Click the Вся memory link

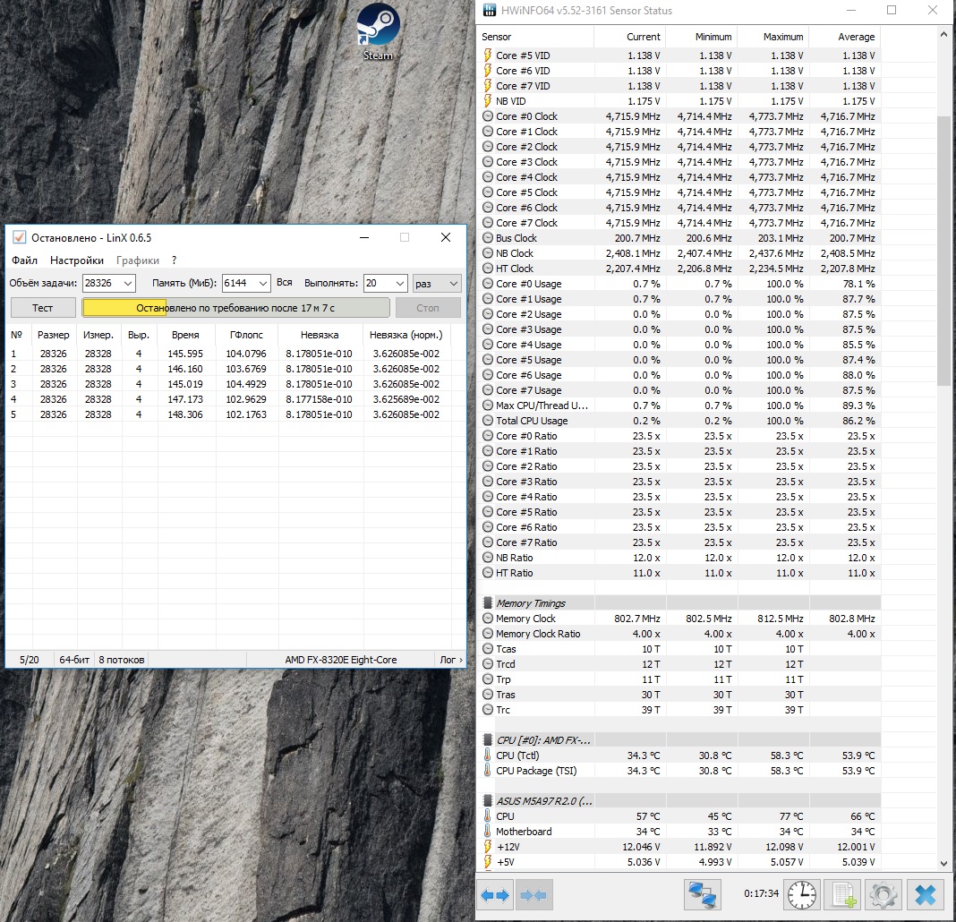(x=284, y=282)
